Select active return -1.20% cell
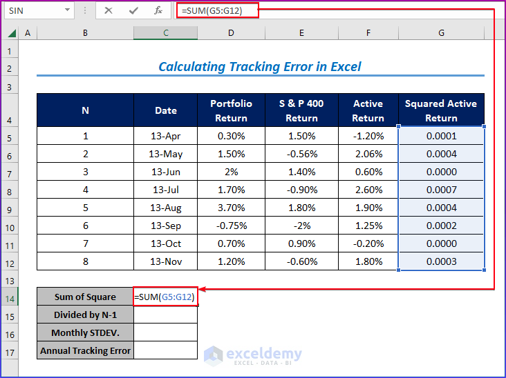 (368, 136)
